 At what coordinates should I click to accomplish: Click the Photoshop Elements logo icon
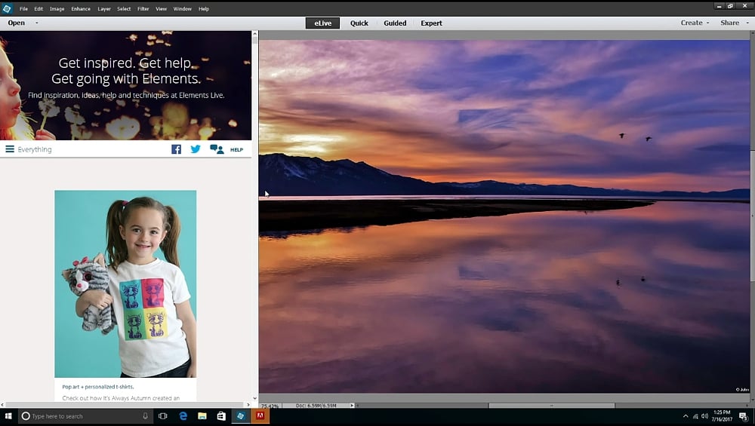pyautogui.click(x=7, y=8)
